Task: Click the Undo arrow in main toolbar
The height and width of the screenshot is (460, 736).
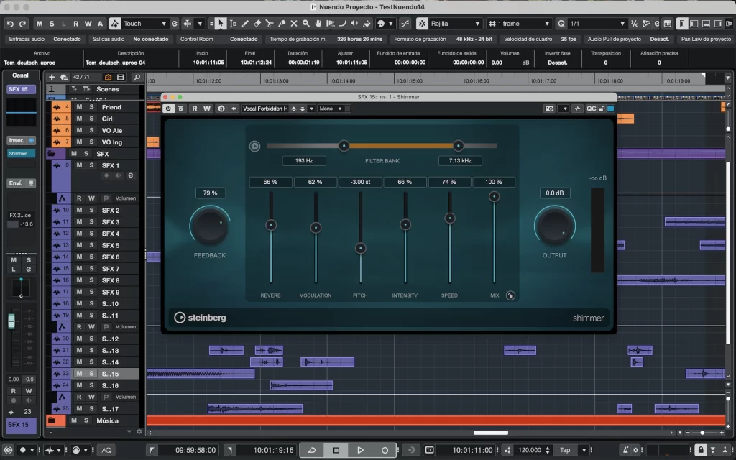Action: click(x=10, y=24)
